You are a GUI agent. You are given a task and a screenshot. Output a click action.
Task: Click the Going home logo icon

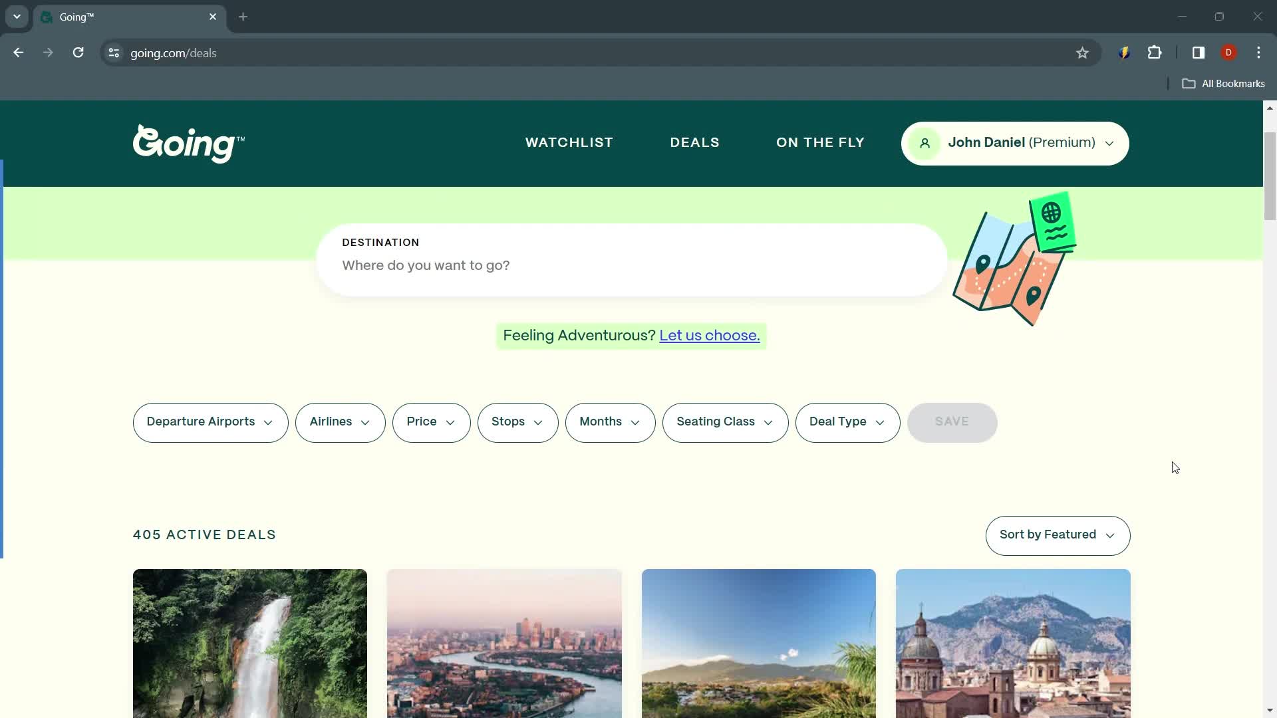(x=189, y=142)
